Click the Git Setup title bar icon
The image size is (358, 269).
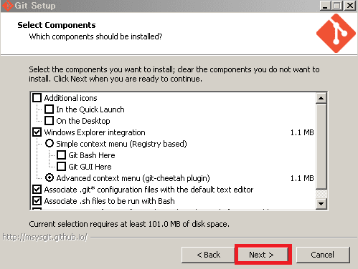pyautogui.click(x=7, y=6)
